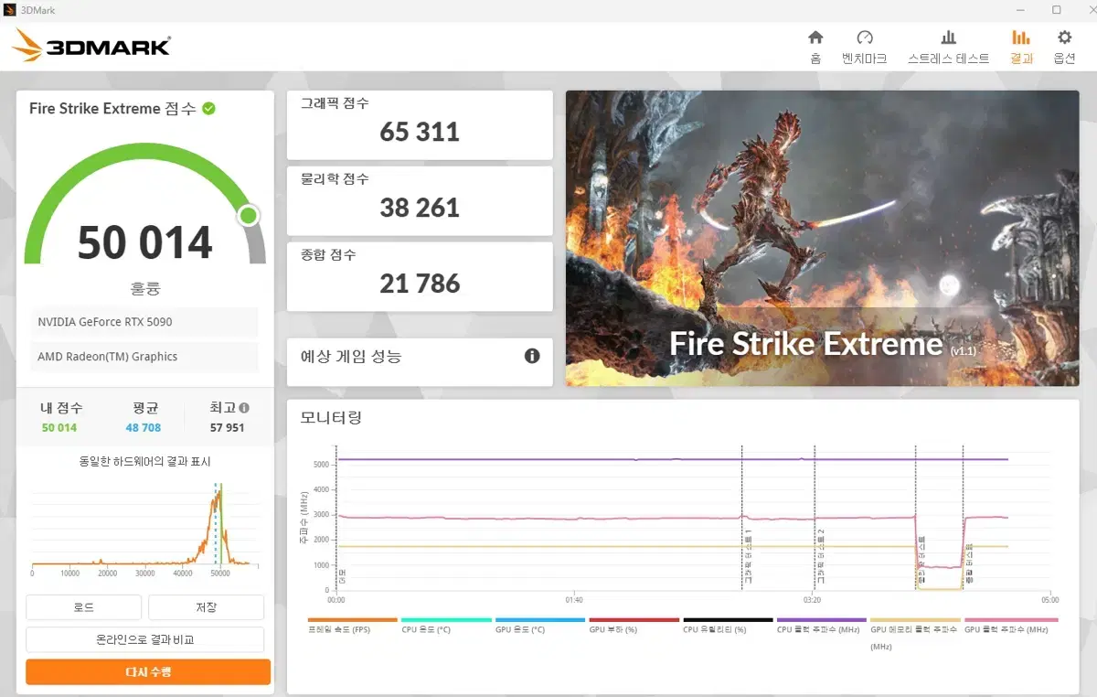Select the 결과 results tab
1097x697 pixels.
[x=1021, y=47]
